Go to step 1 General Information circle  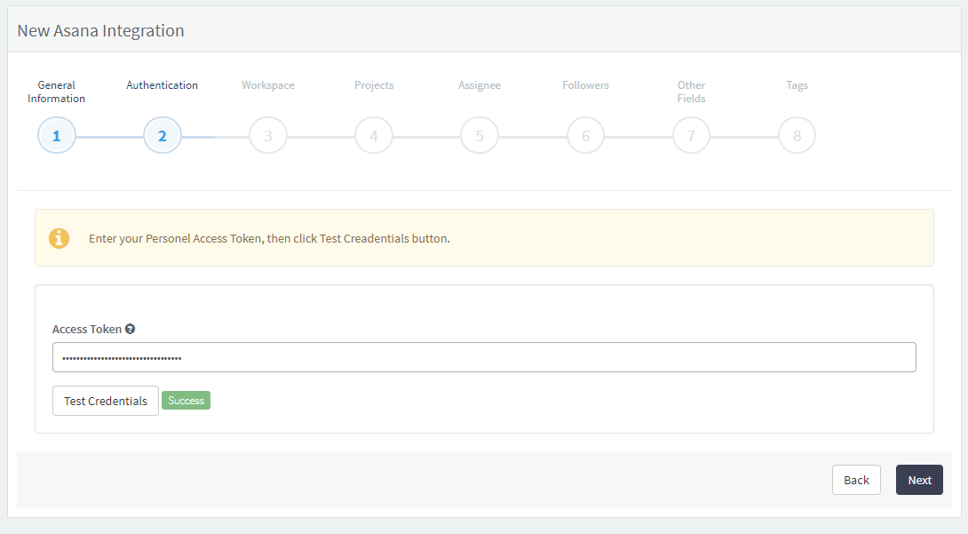click(x=56, y=135)
